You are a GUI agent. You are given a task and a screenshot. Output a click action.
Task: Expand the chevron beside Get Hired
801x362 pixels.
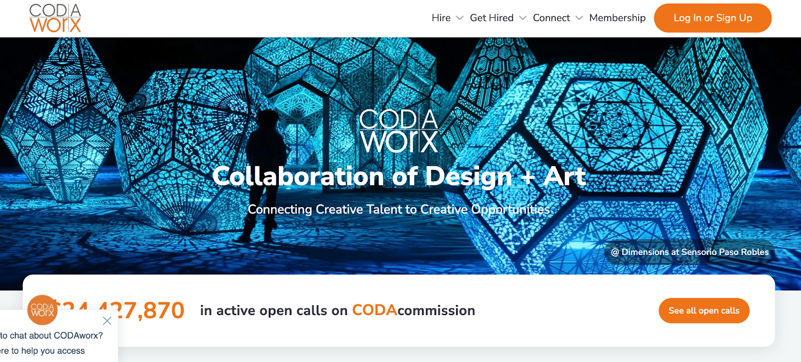(523, 18)
